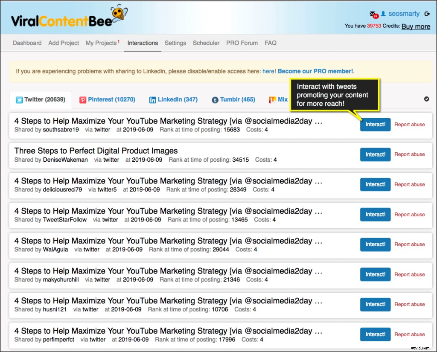Click the logout icon at top right
Image resolution: width=437 pixels, height=352 pixels.
click(427, 13)
